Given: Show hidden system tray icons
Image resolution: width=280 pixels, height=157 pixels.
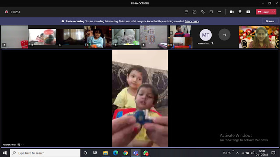Looking at the screenshot, I should click(238, 153).
